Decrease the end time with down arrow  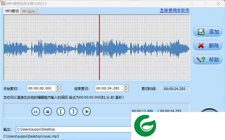coord(126,90)
